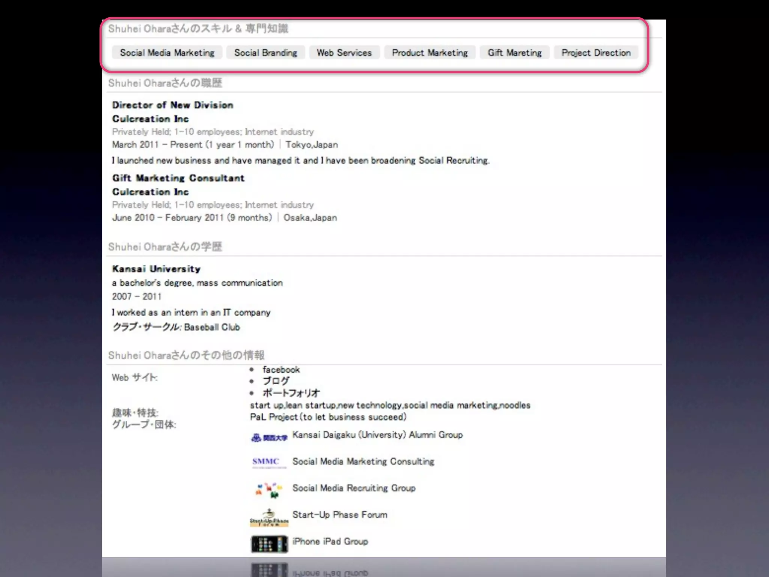
Task: Click the Product Marketing skill tag
Action: [x=430, y=53]
